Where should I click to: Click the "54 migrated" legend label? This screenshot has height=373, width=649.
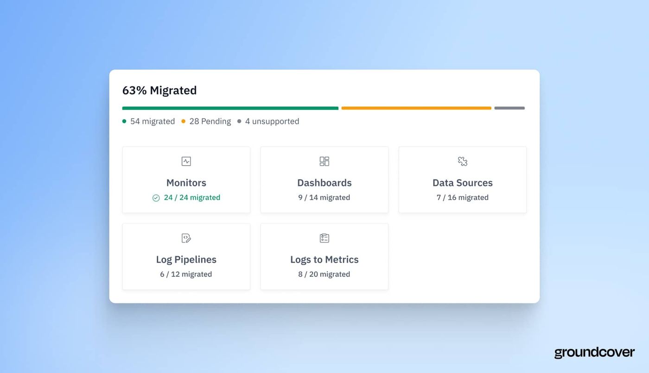[x=153, y=121]
